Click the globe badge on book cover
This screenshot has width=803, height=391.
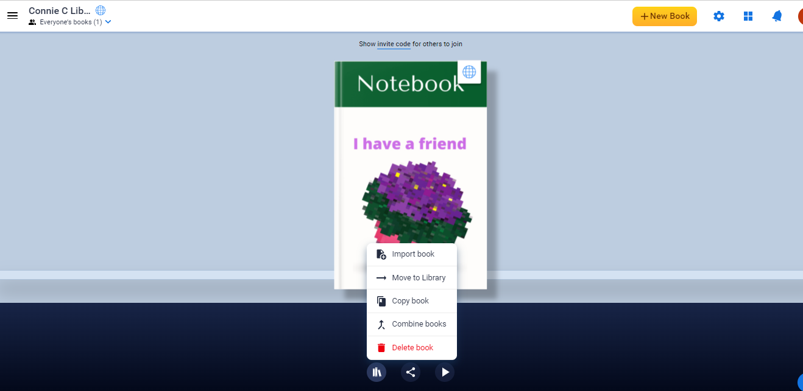[469, 72]
